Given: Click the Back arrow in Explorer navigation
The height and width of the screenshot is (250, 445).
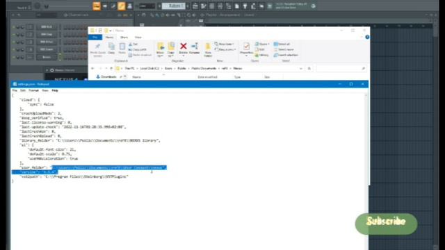Looking at the screenshot, I should tap(92, 68).
